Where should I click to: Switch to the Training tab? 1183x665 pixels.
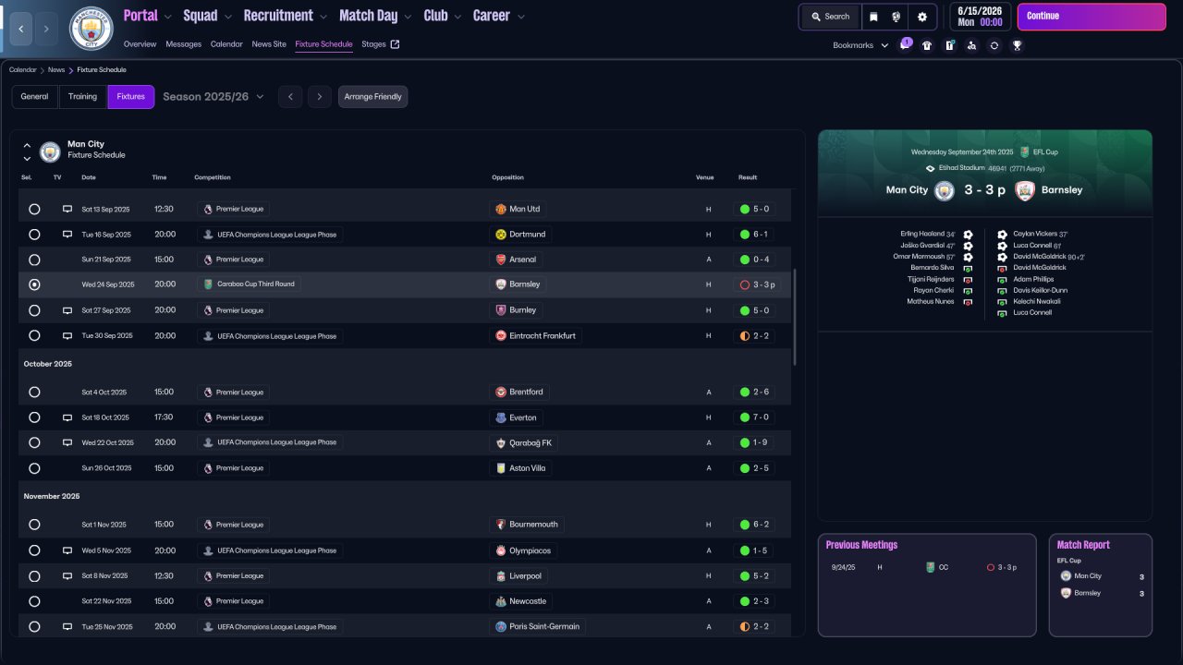(82, 97)
